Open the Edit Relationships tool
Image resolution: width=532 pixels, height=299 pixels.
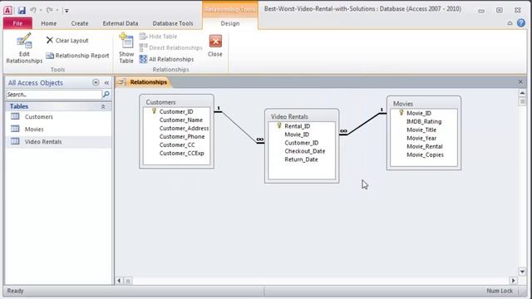tap(24, 48)
